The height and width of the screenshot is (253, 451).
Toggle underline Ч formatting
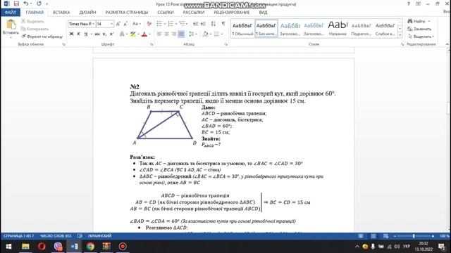tap(86, 34)
